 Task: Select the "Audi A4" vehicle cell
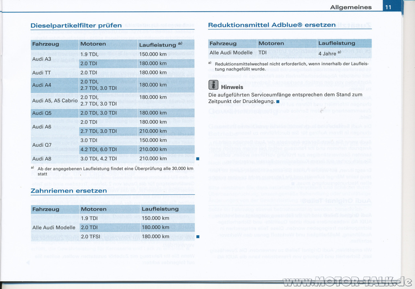point(42,85)
